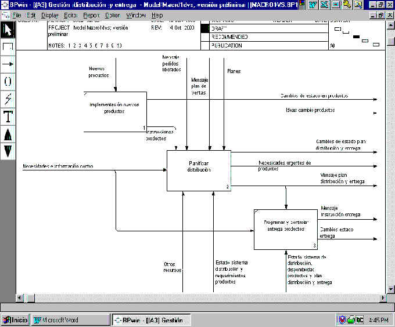Image resolution: width=395 pixels, height=327 pixels.
Task: Click the Office shortcut bar window icon
Action: pyautogui.click(x=336, y=5)
